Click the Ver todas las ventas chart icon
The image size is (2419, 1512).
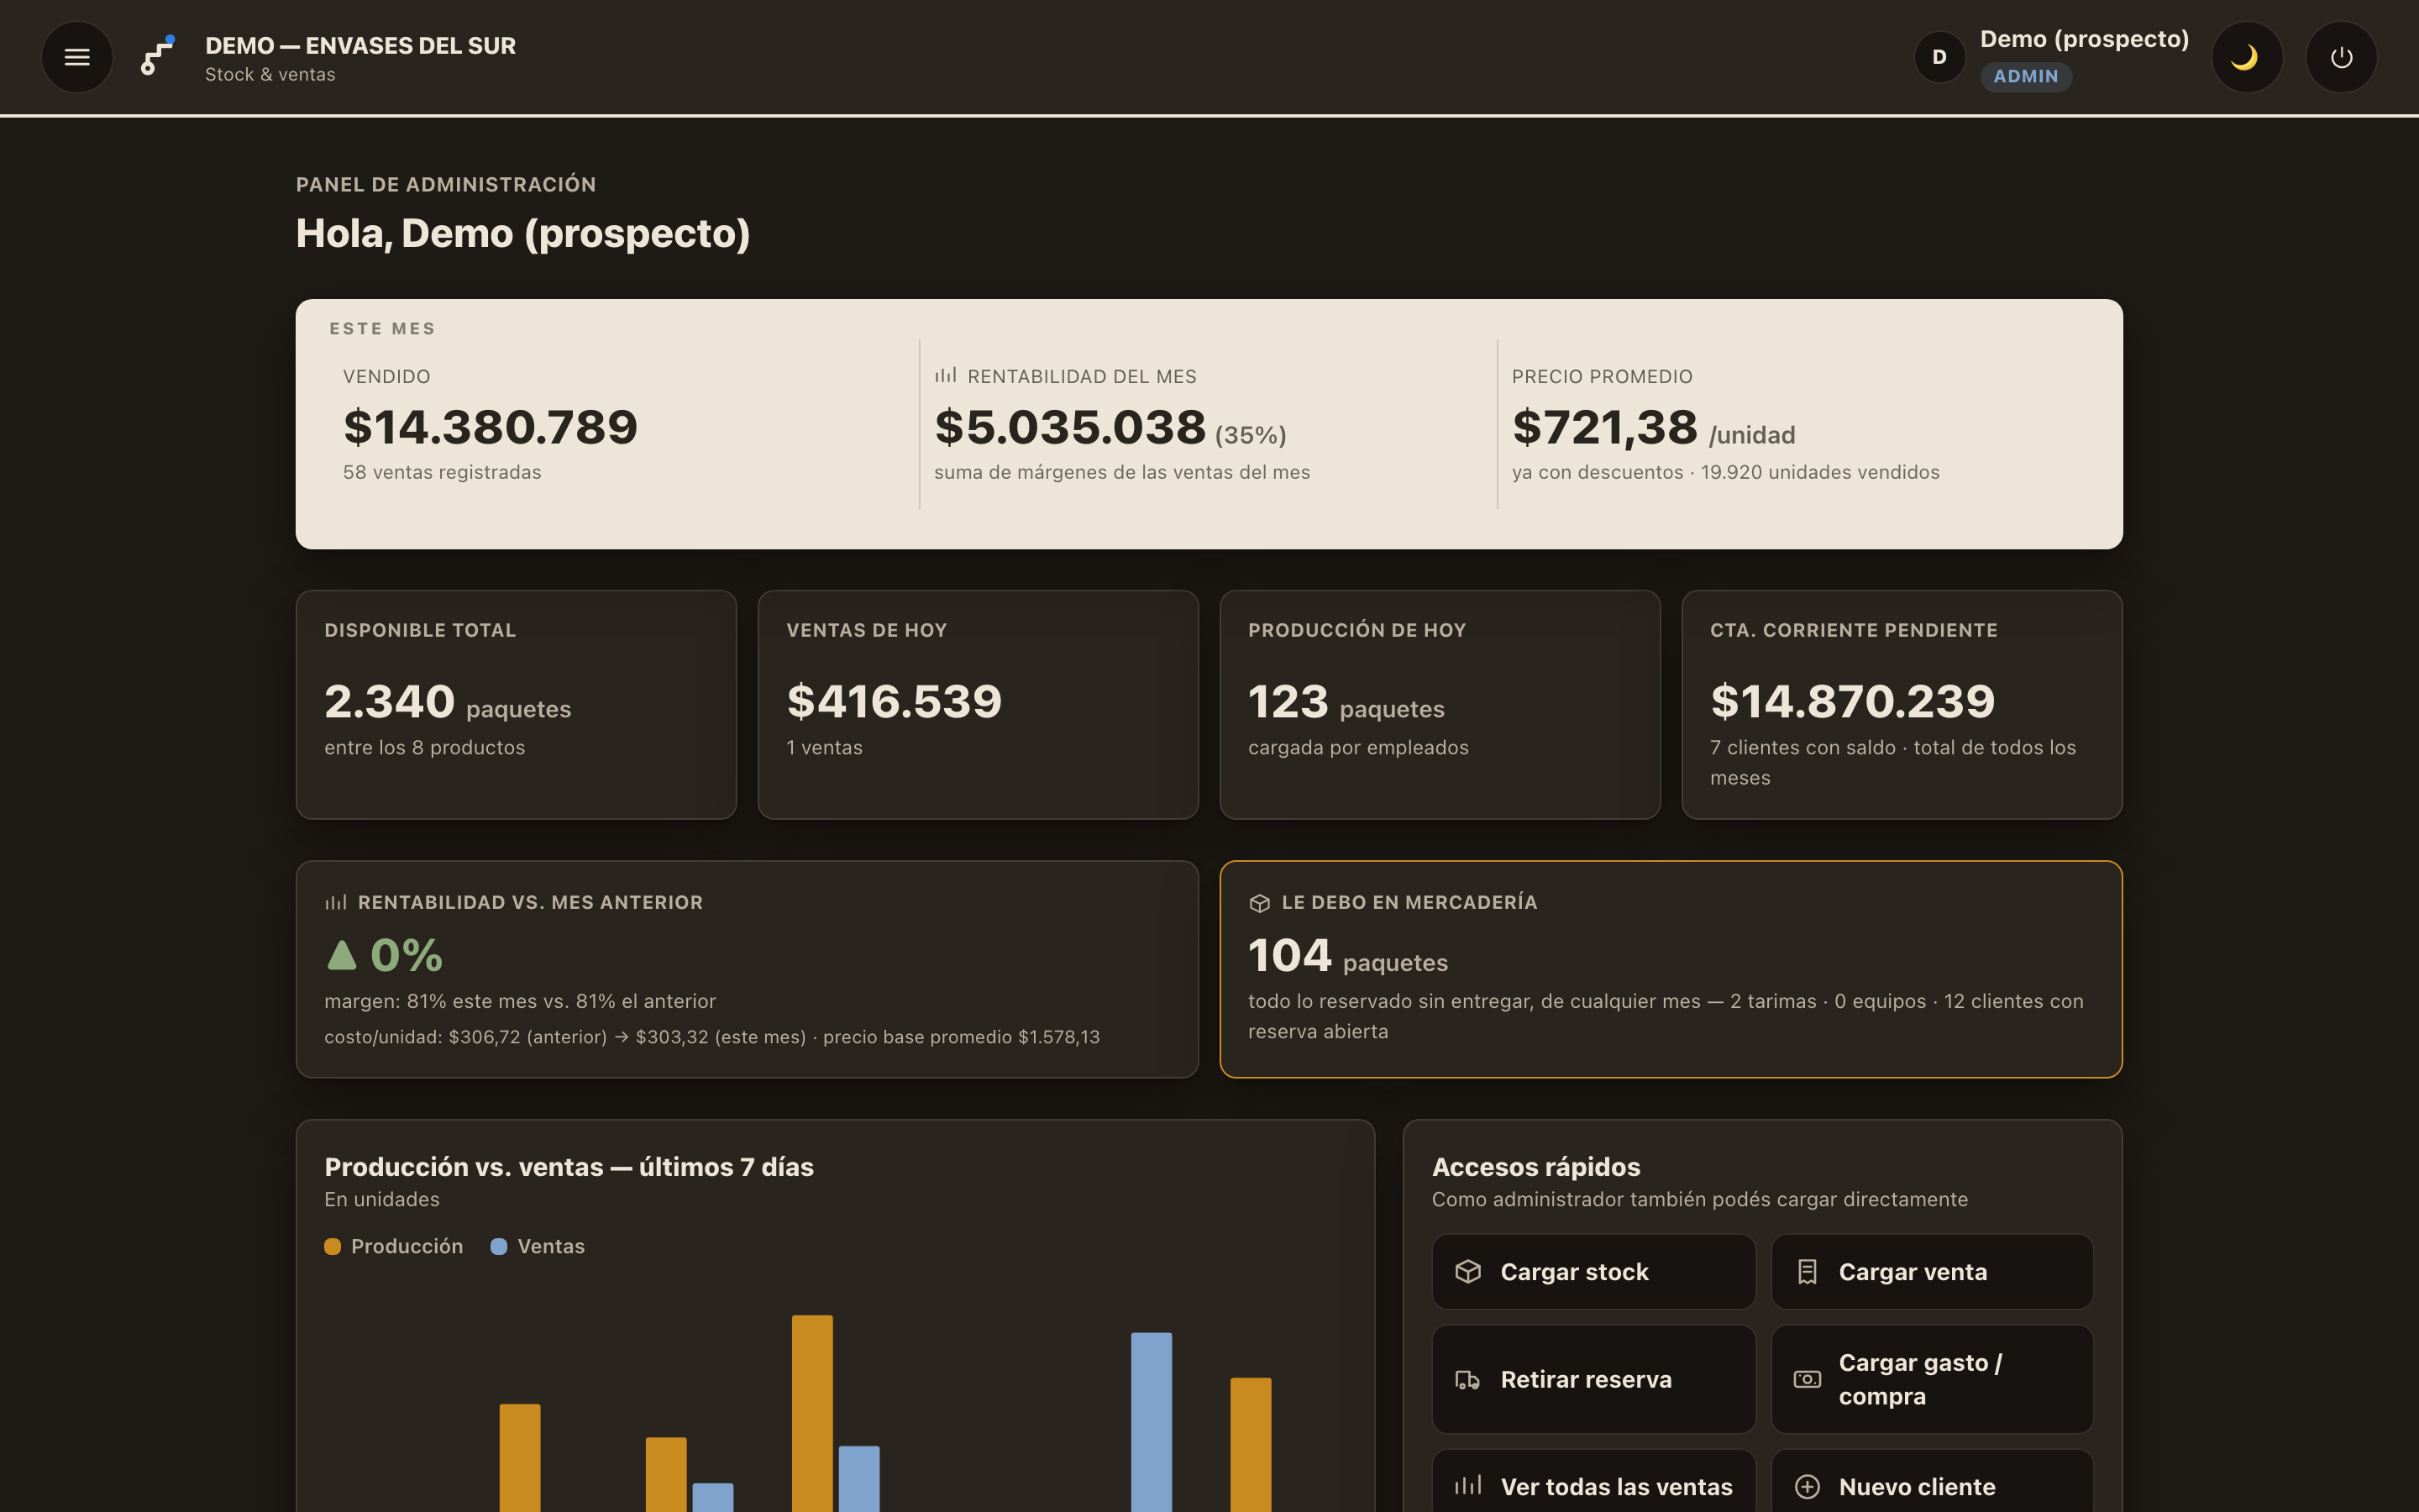[1467, 1485]
